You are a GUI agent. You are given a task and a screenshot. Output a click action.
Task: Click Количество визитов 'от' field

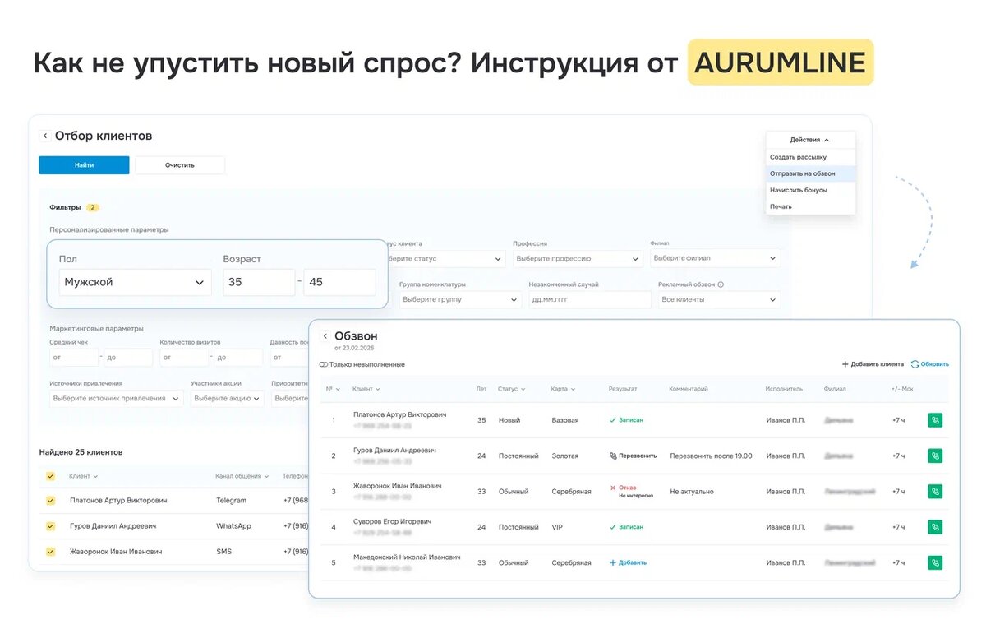(184, 358)
